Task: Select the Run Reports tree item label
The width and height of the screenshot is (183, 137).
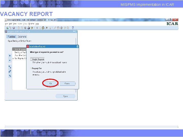Action: (20, 59)
